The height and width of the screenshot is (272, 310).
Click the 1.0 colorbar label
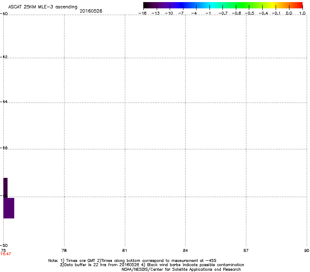point(302,13)
